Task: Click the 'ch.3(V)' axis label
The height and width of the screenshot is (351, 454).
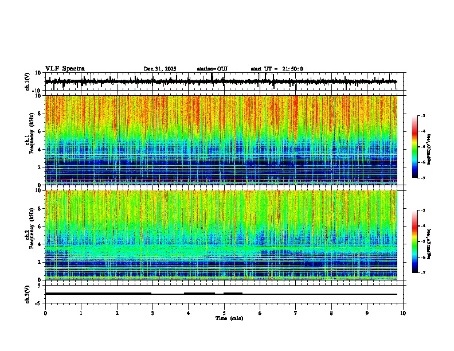Action: 28,294
